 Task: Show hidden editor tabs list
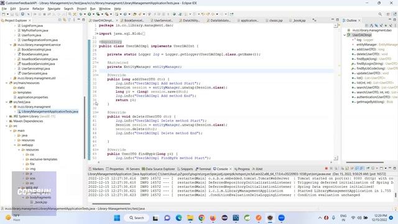[x=315, y=20]
